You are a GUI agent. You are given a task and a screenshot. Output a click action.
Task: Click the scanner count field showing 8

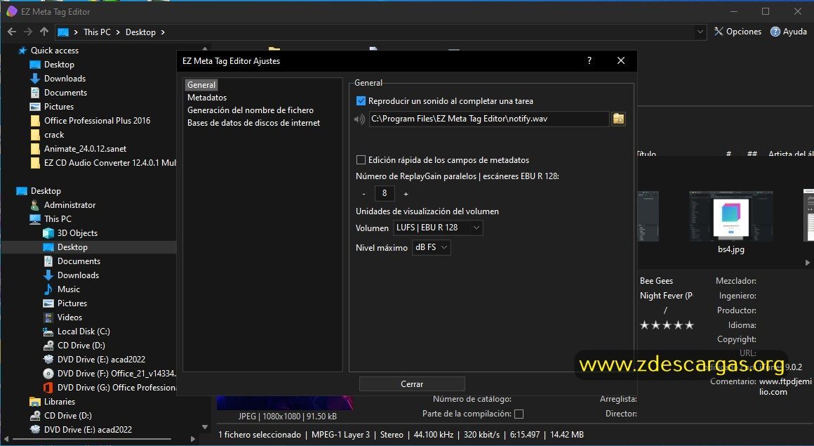click(x=385, y=193)
